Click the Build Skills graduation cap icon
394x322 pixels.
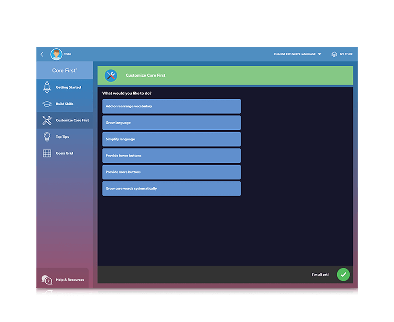click(x=47, y=104)
